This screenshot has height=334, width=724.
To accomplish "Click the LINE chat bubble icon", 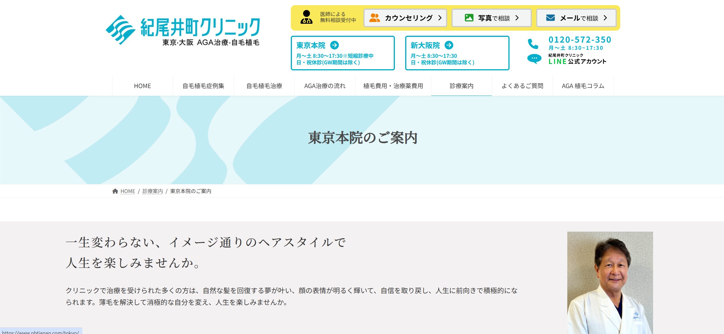I will click(x=534, y=59).
